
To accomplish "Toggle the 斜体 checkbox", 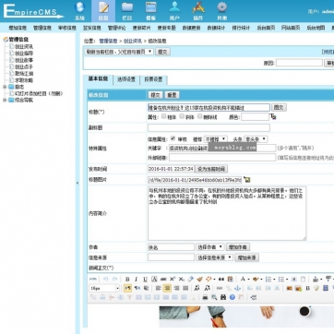I will tap(182, 116).
